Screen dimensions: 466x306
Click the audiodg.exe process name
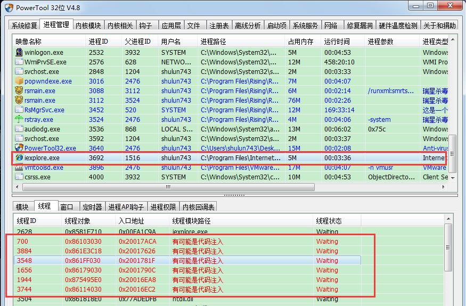pos(42,129)
